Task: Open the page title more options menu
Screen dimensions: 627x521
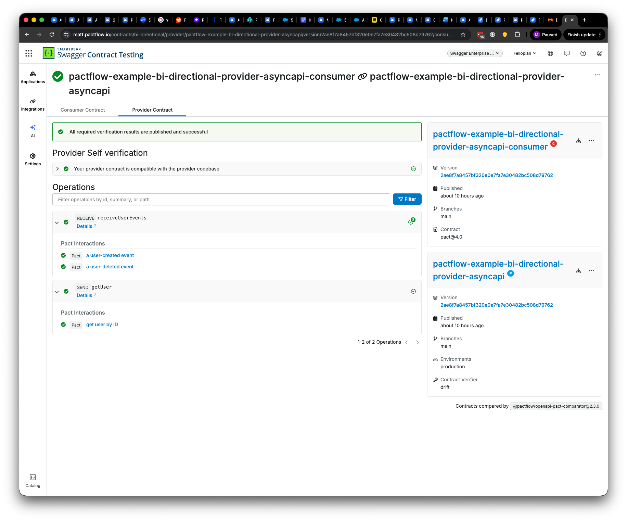Action: 597,75
